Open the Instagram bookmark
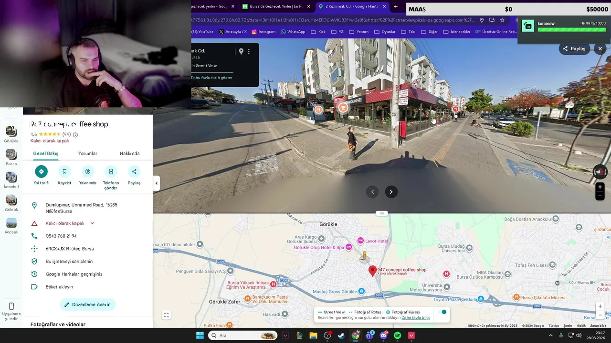Screen dimensions: 611x343 263,32
